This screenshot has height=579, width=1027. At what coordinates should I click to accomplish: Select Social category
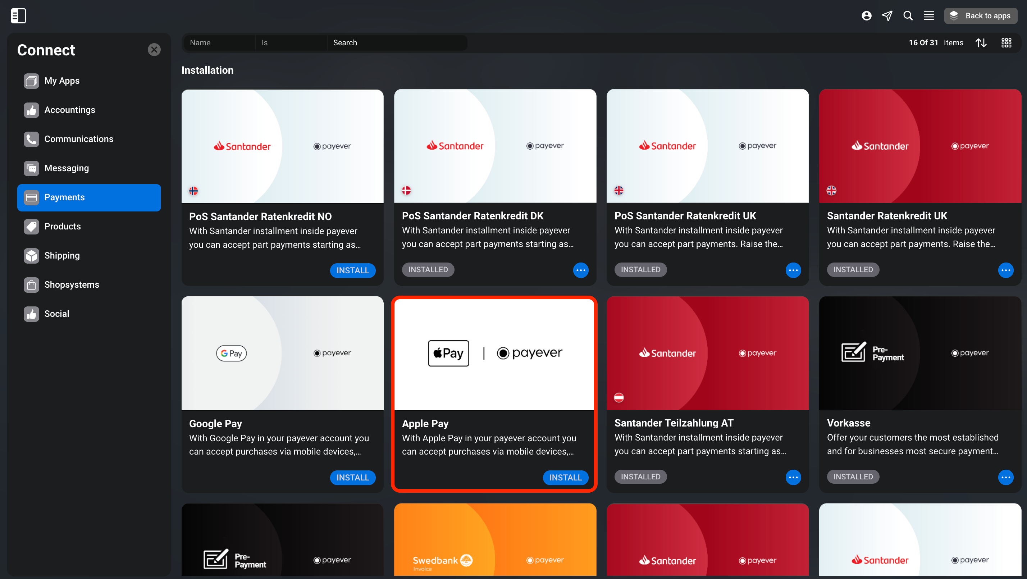[x=89, y=314]
